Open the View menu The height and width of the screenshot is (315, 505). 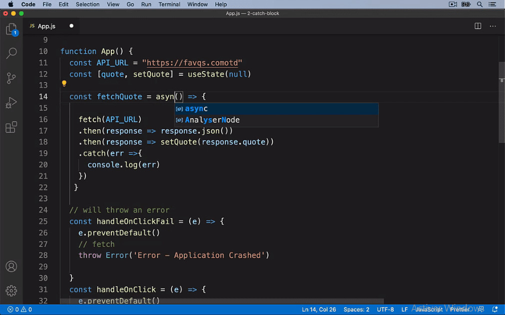coord(113,4)
